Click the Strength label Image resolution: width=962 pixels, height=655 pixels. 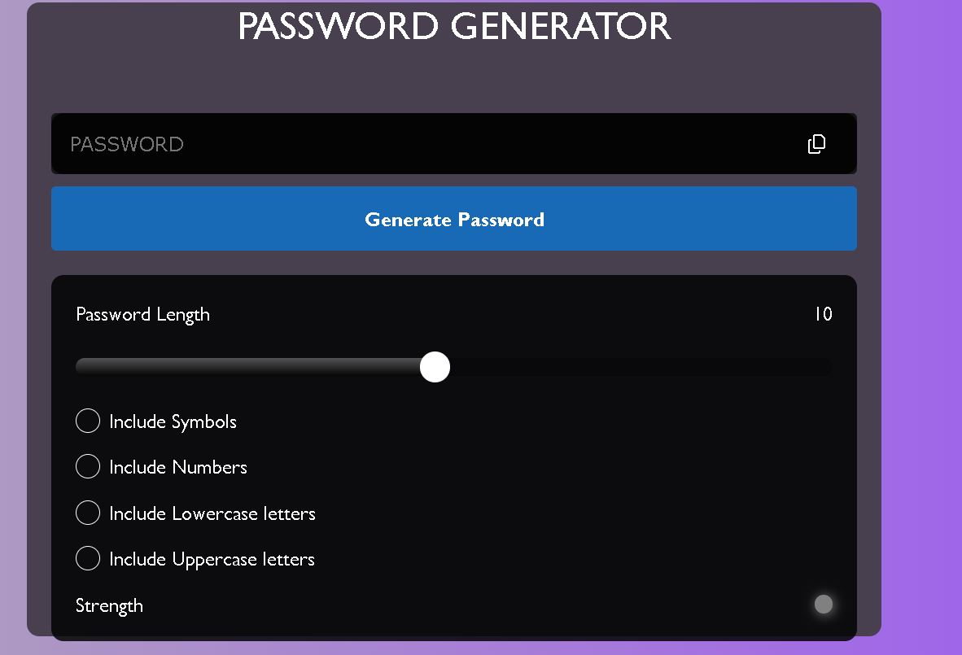[x=109, y=606]
